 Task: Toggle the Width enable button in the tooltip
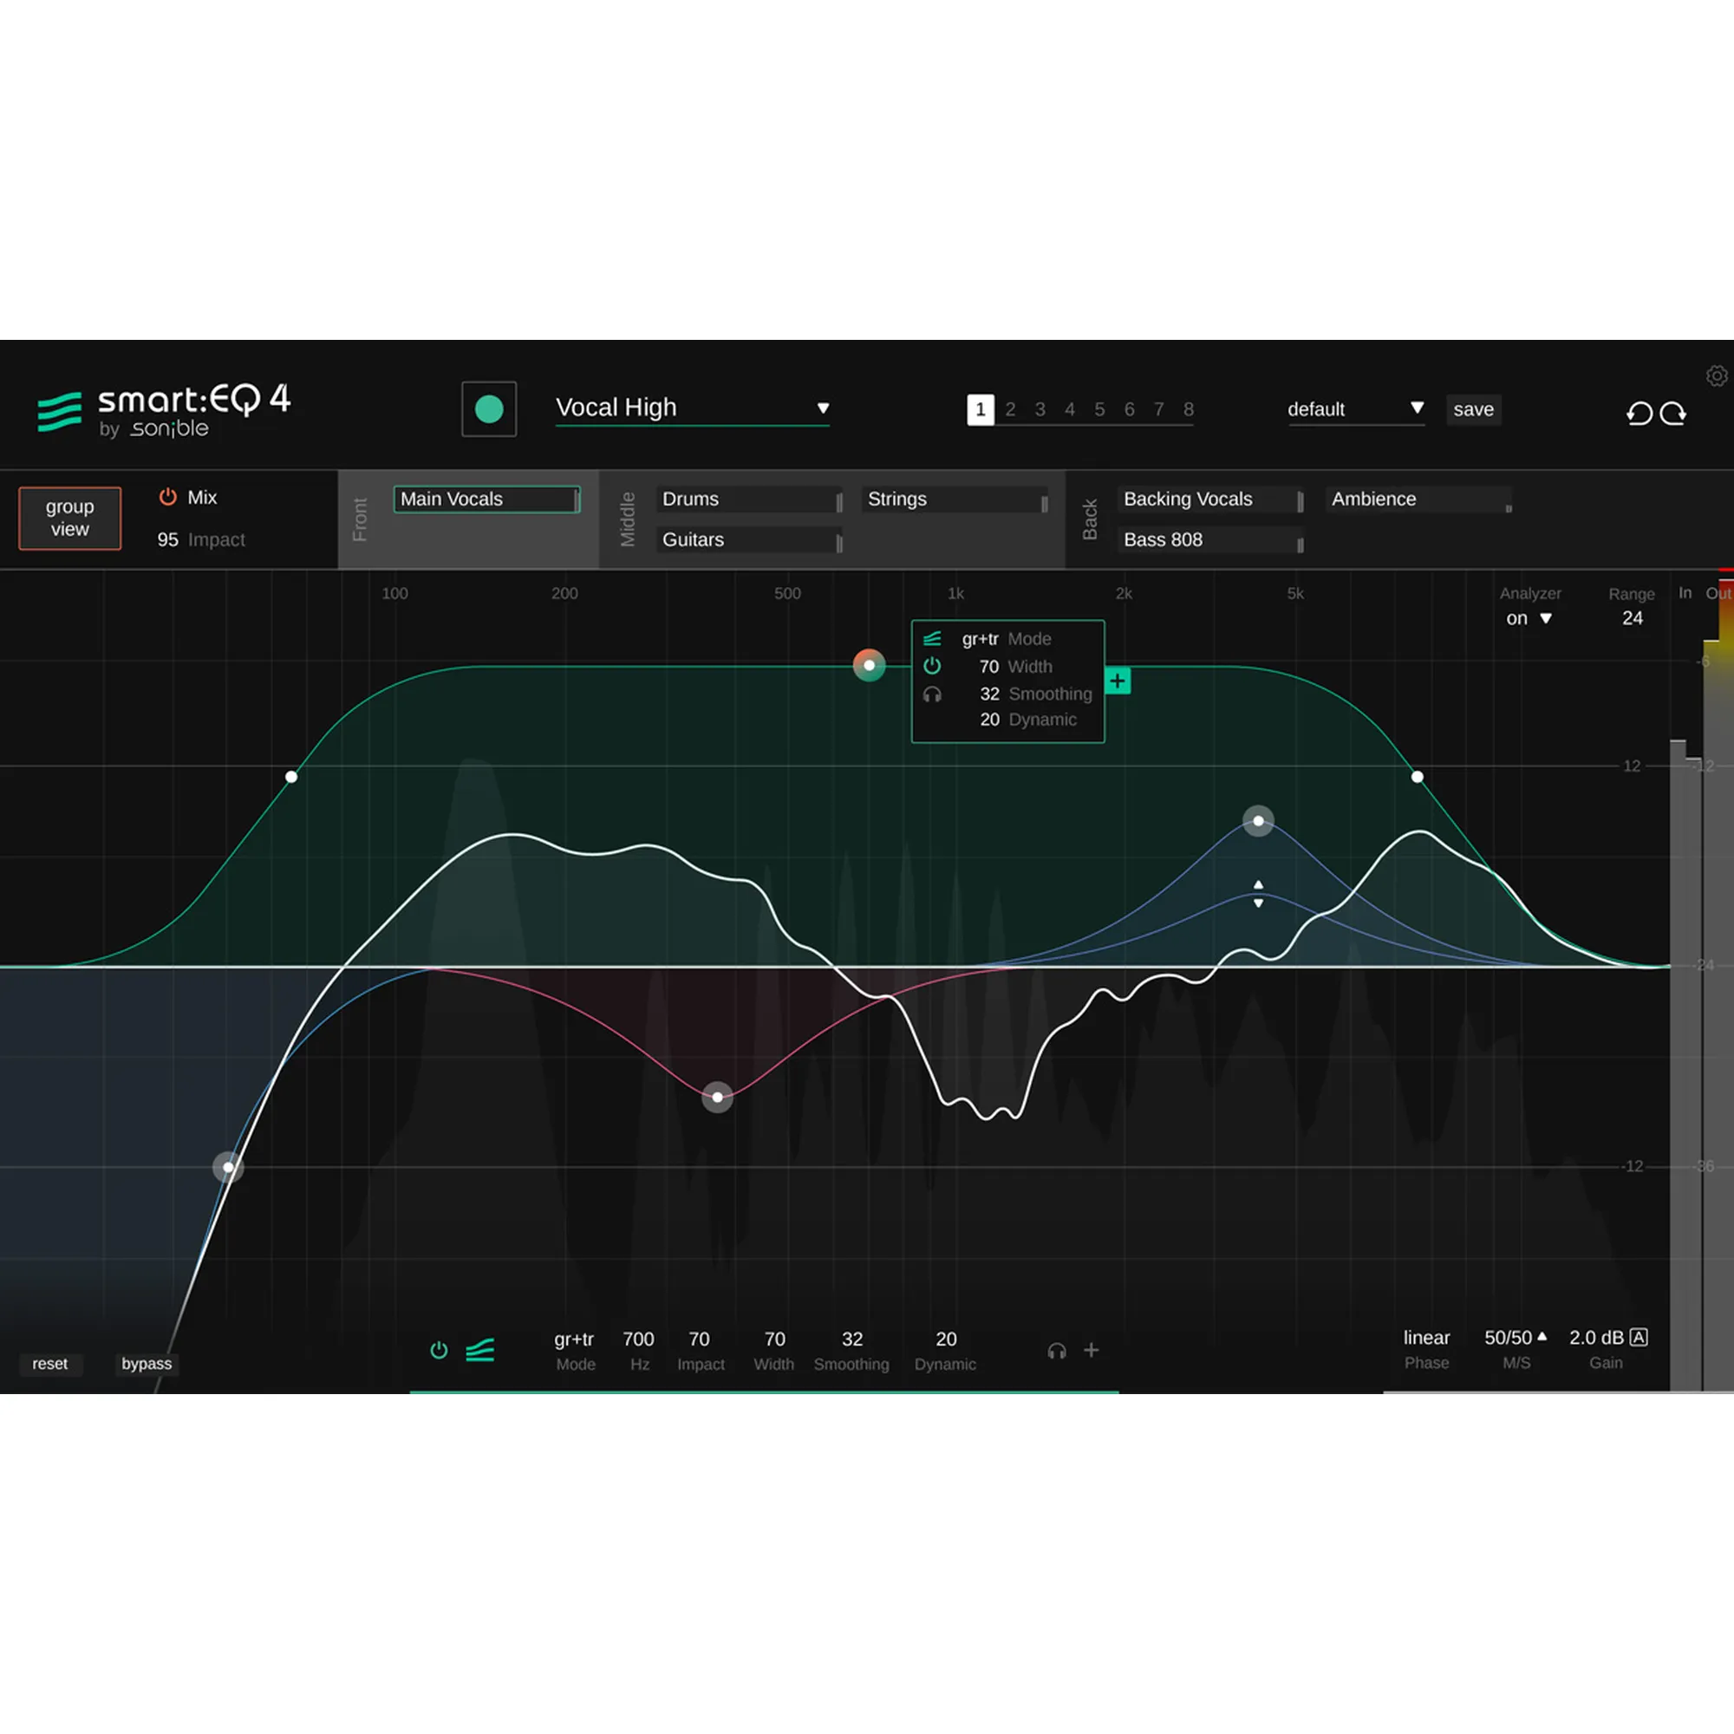tap(933, 666)
